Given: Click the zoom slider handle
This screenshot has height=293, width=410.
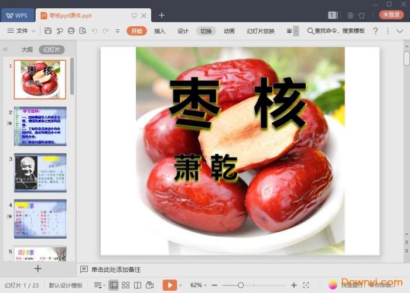Looking at the screenshot, I should tap(241, 285).
